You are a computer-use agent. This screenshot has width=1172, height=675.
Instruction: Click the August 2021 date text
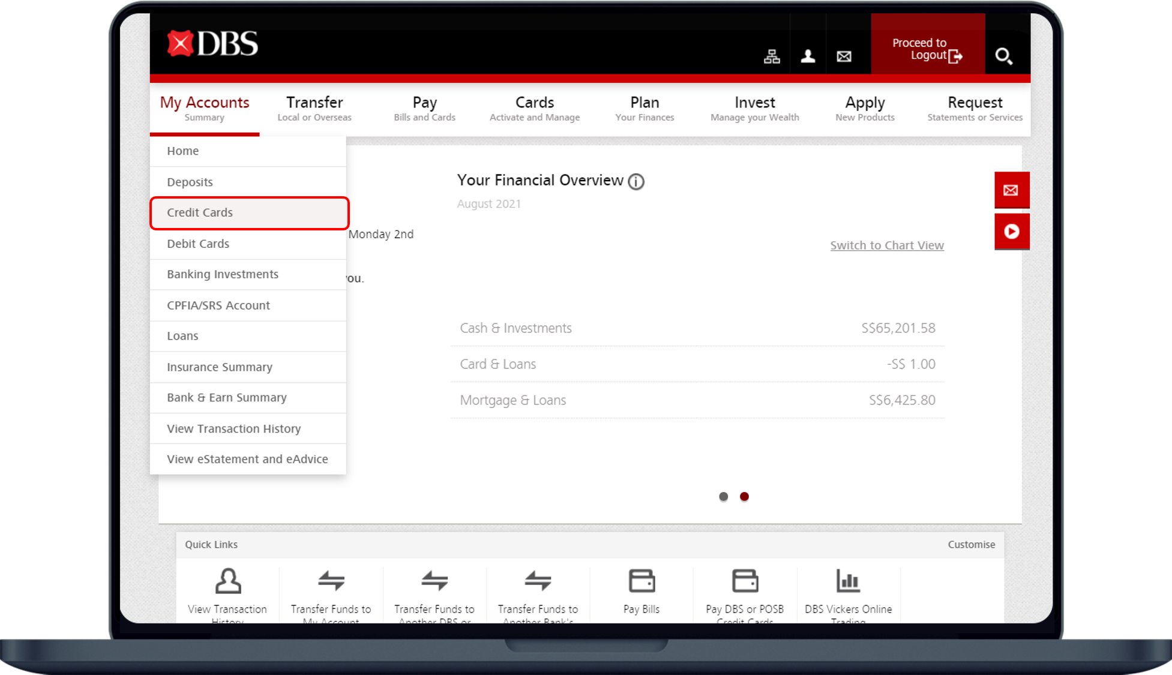pos(489,204)
